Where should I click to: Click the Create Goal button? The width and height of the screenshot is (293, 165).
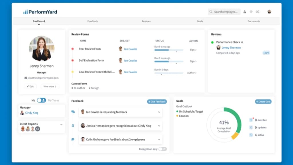[x=263, y=102]
